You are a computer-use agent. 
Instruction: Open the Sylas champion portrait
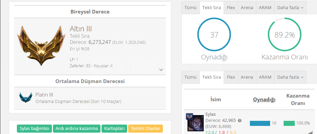[193, 123]
